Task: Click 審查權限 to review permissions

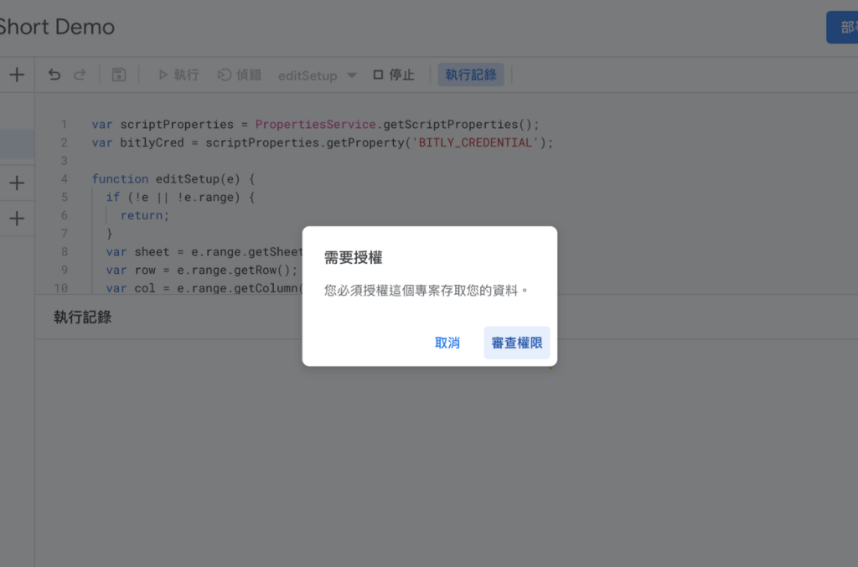Action: coord(516,343)
